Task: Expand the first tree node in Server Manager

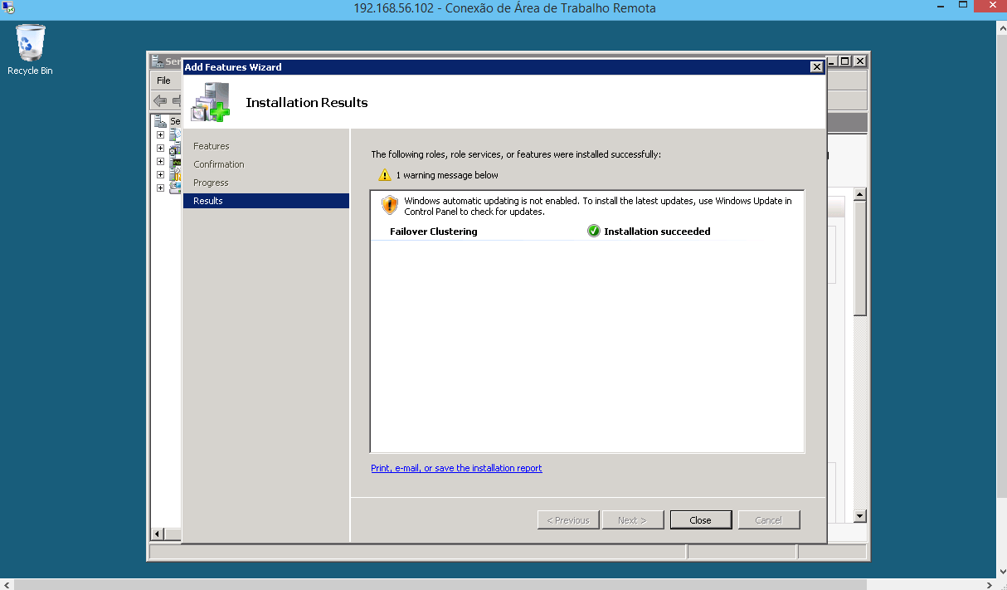Action: [x=160, y=134]
